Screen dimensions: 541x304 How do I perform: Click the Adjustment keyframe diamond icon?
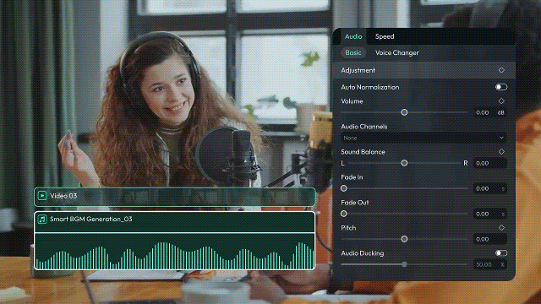501,70
